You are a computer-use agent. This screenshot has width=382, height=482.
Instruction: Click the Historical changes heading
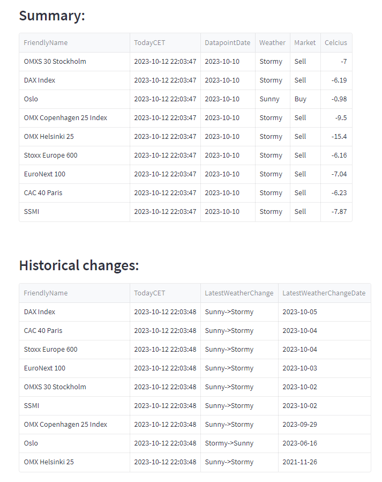pyautogui.click(x=79, y=265)
